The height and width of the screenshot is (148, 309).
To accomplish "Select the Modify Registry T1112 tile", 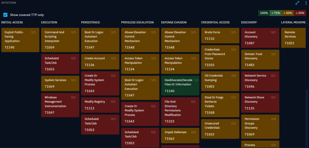I will (x=100, y=105).
